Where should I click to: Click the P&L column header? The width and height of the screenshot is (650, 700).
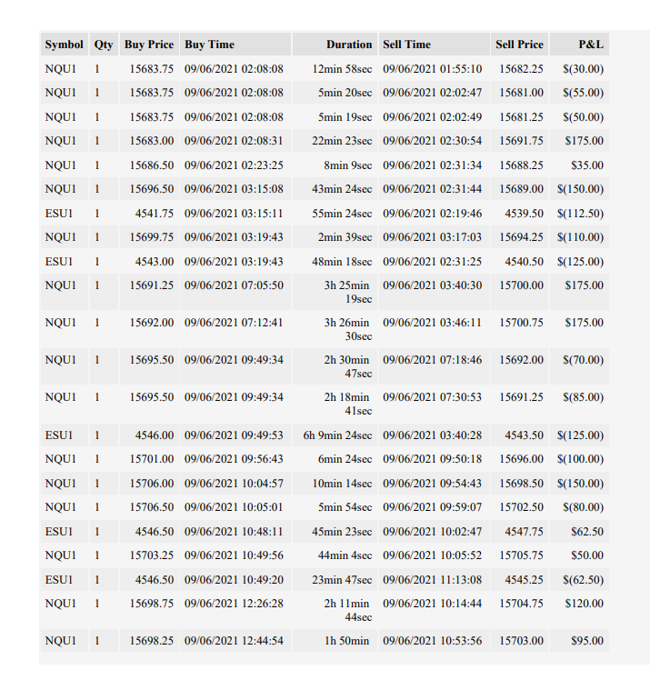tap(579, 45)
